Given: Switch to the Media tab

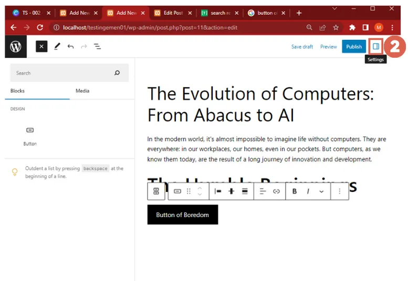Looking at the screenshot, I should [x=82, y=91].
